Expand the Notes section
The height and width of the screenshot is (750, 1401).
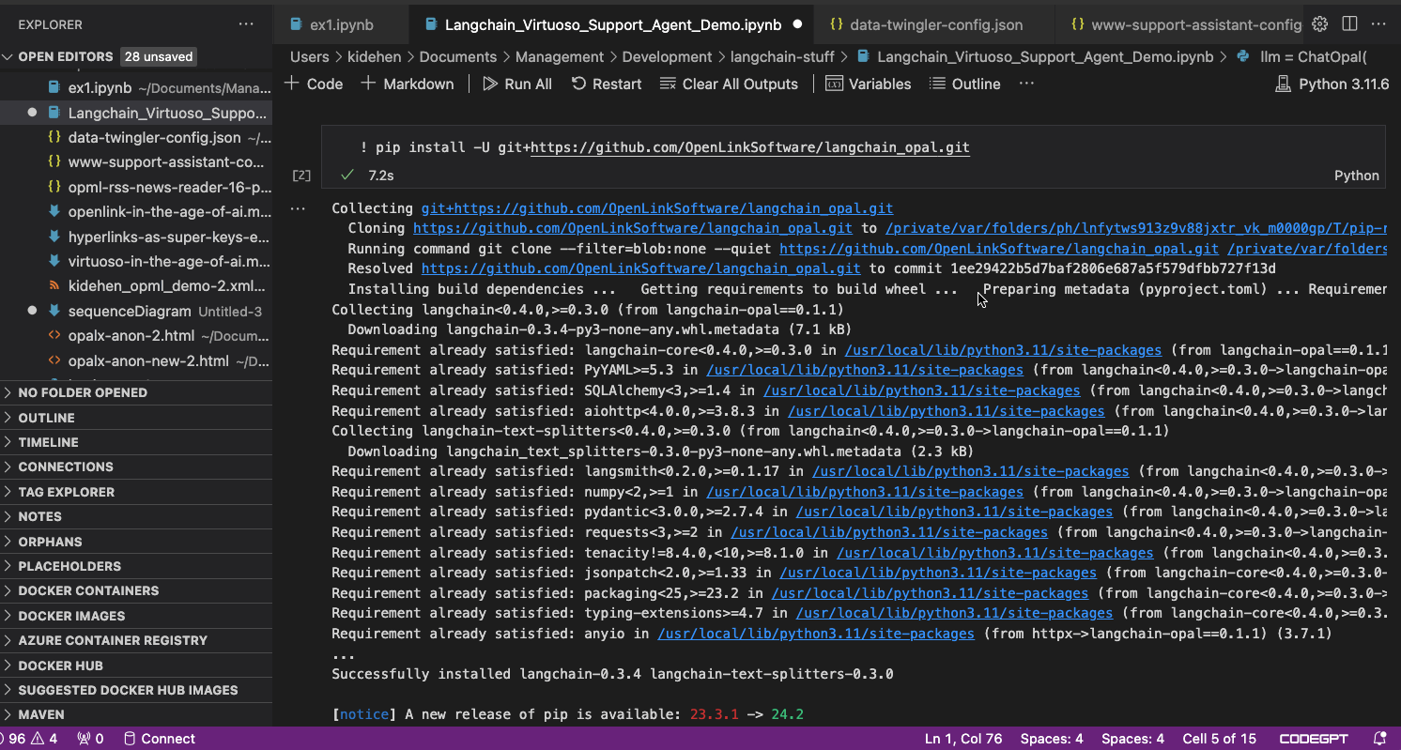click(x=136, y=516)
